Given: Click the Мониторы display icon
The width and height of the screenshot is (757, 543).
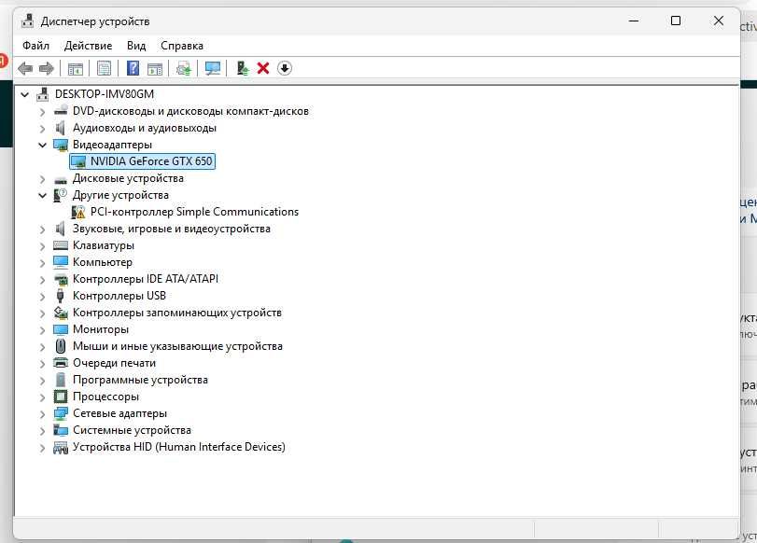Looking at the screenshot, I should pos(61,329).
